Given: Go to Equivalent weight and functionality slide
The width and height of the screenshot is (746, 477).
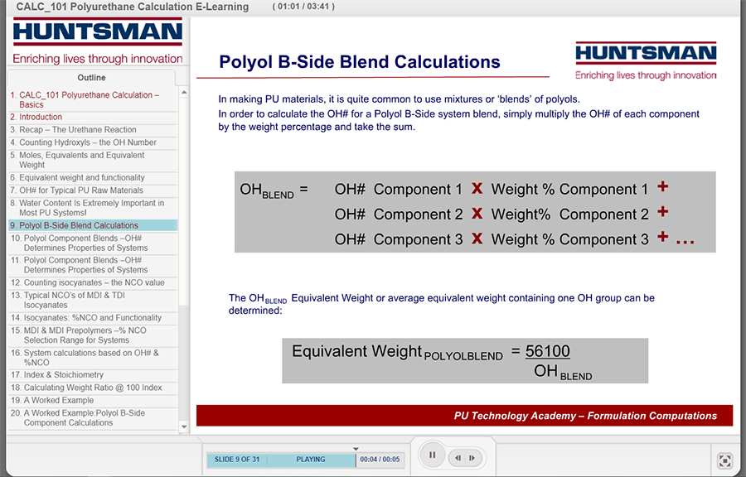Looking at the screenshot, I should coord(81,178).
